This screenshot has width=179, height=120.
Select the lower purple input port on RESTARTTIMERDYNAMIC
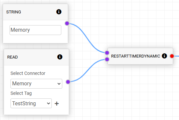coord(107,59)
